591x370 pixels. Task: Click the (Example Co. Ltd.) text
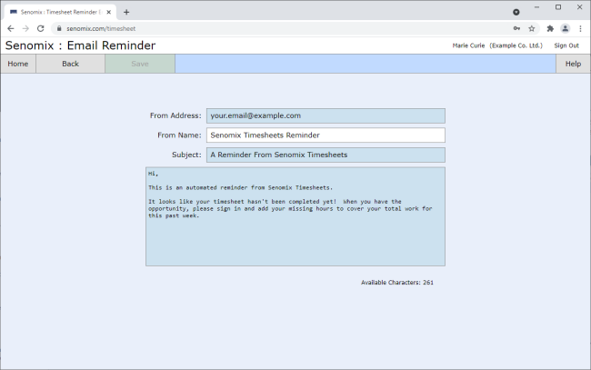(x=516, y=45)
